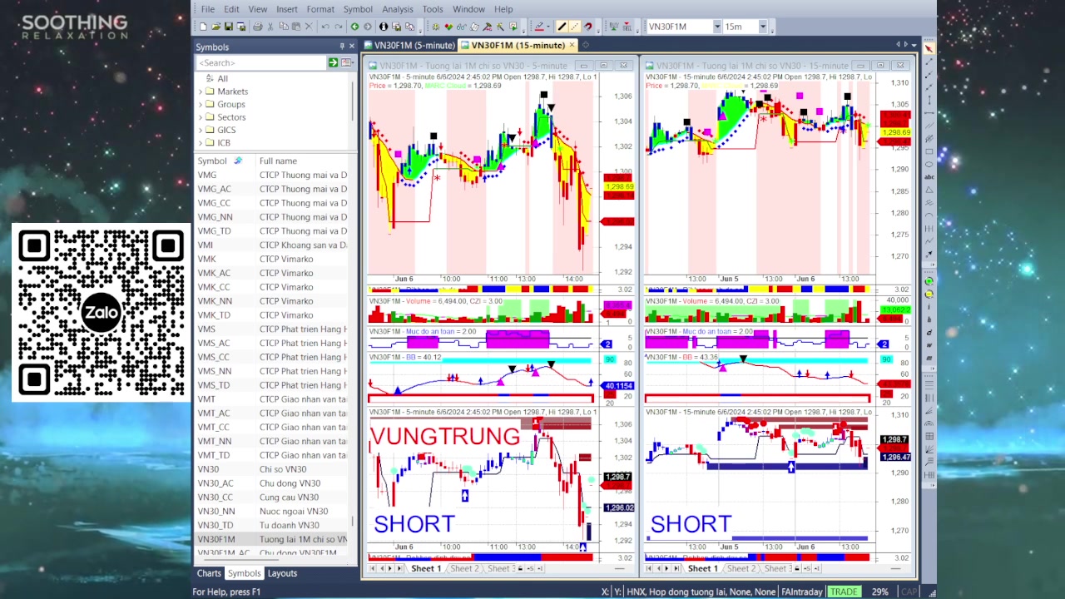
Task: Select the trend line drawing tool
Action: pos(562,27)
